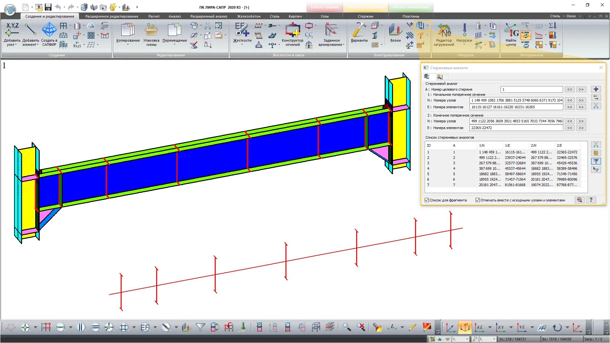
Task: Click the Номер целевого стержня input field
Action: pos(531,89)
